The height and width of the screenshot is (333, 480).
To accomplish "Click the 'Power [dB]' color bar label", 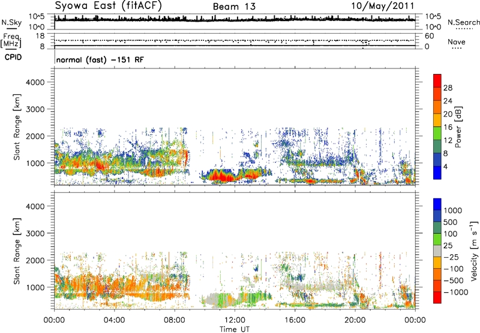I will point(458,127).
